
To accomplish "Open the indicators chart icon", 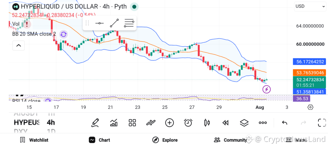I will coord(114,123).
